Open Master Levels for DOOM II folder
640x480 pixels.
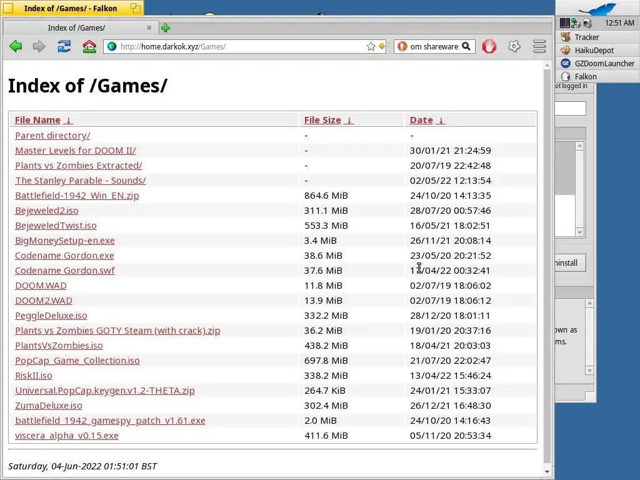[x=76, y=151]
